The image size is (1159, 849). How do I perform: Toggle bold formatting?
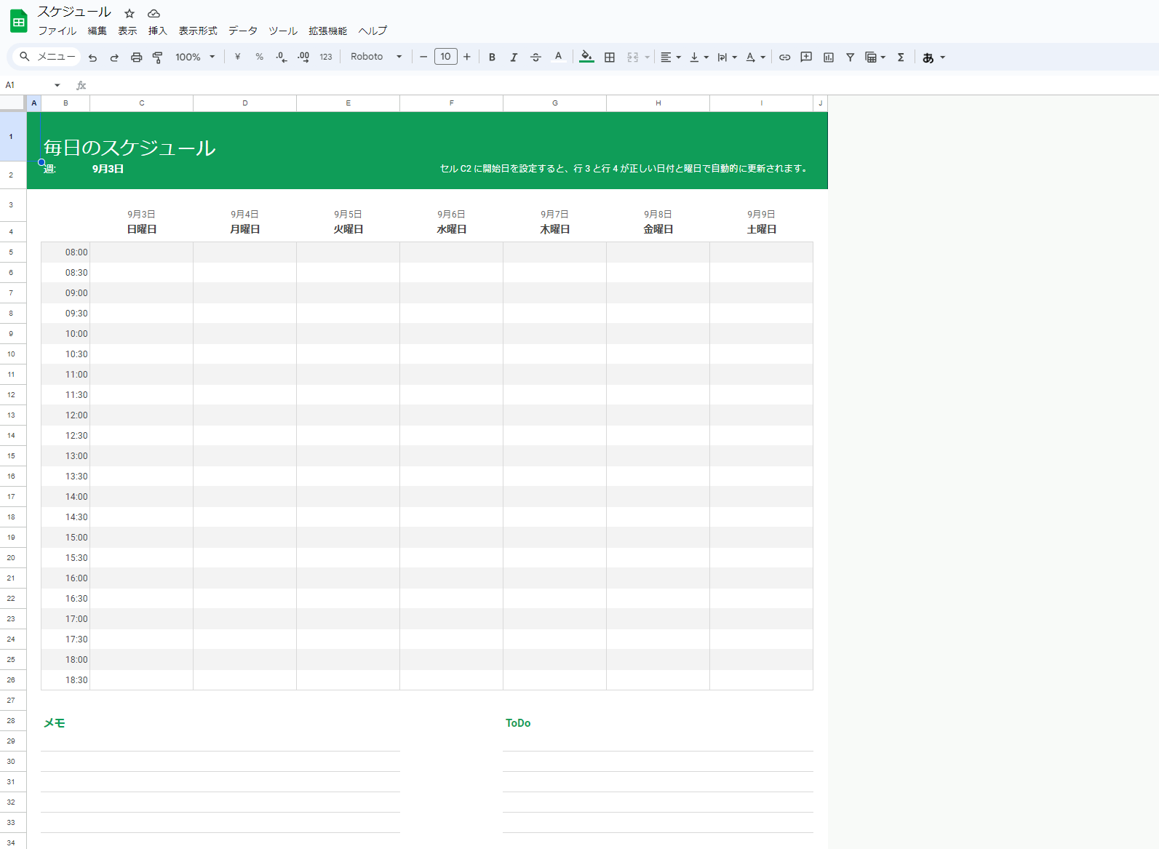point(492,57)
